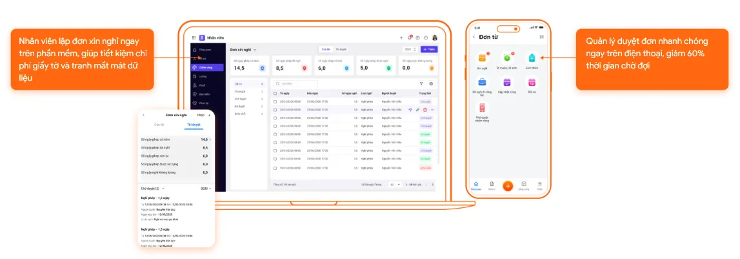
Task: Tap the Làm thêm overtime icon
Action: tap(532, 58)
